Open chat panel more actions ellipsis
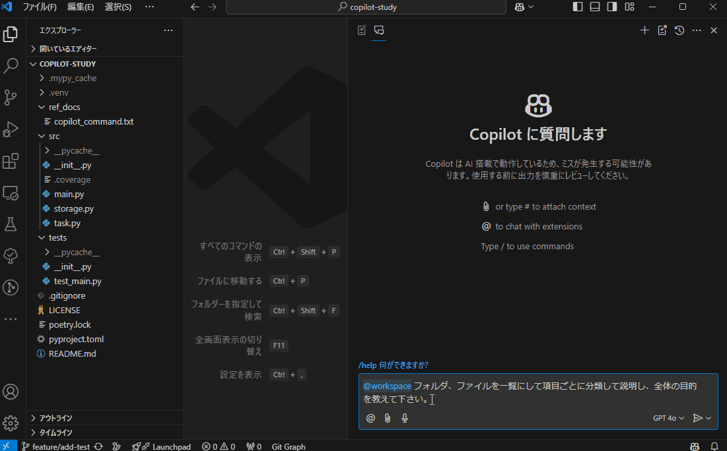The width and height of the screenshot is (727, 451). [697, 30]
